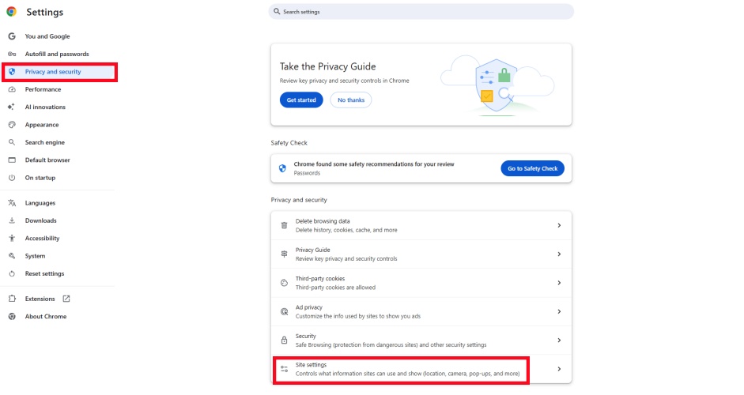Expand the Third-party cookies row chevron
744x395 pixels.
[x=559, y=283]
